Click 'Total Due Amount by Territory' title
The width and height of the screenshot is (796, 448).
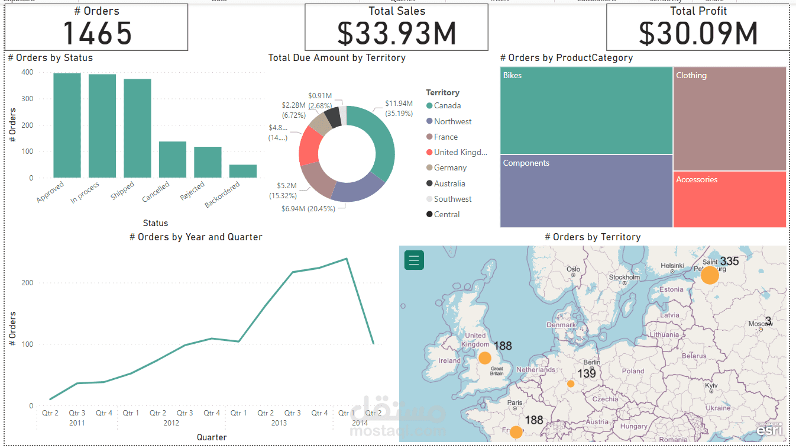337,58
